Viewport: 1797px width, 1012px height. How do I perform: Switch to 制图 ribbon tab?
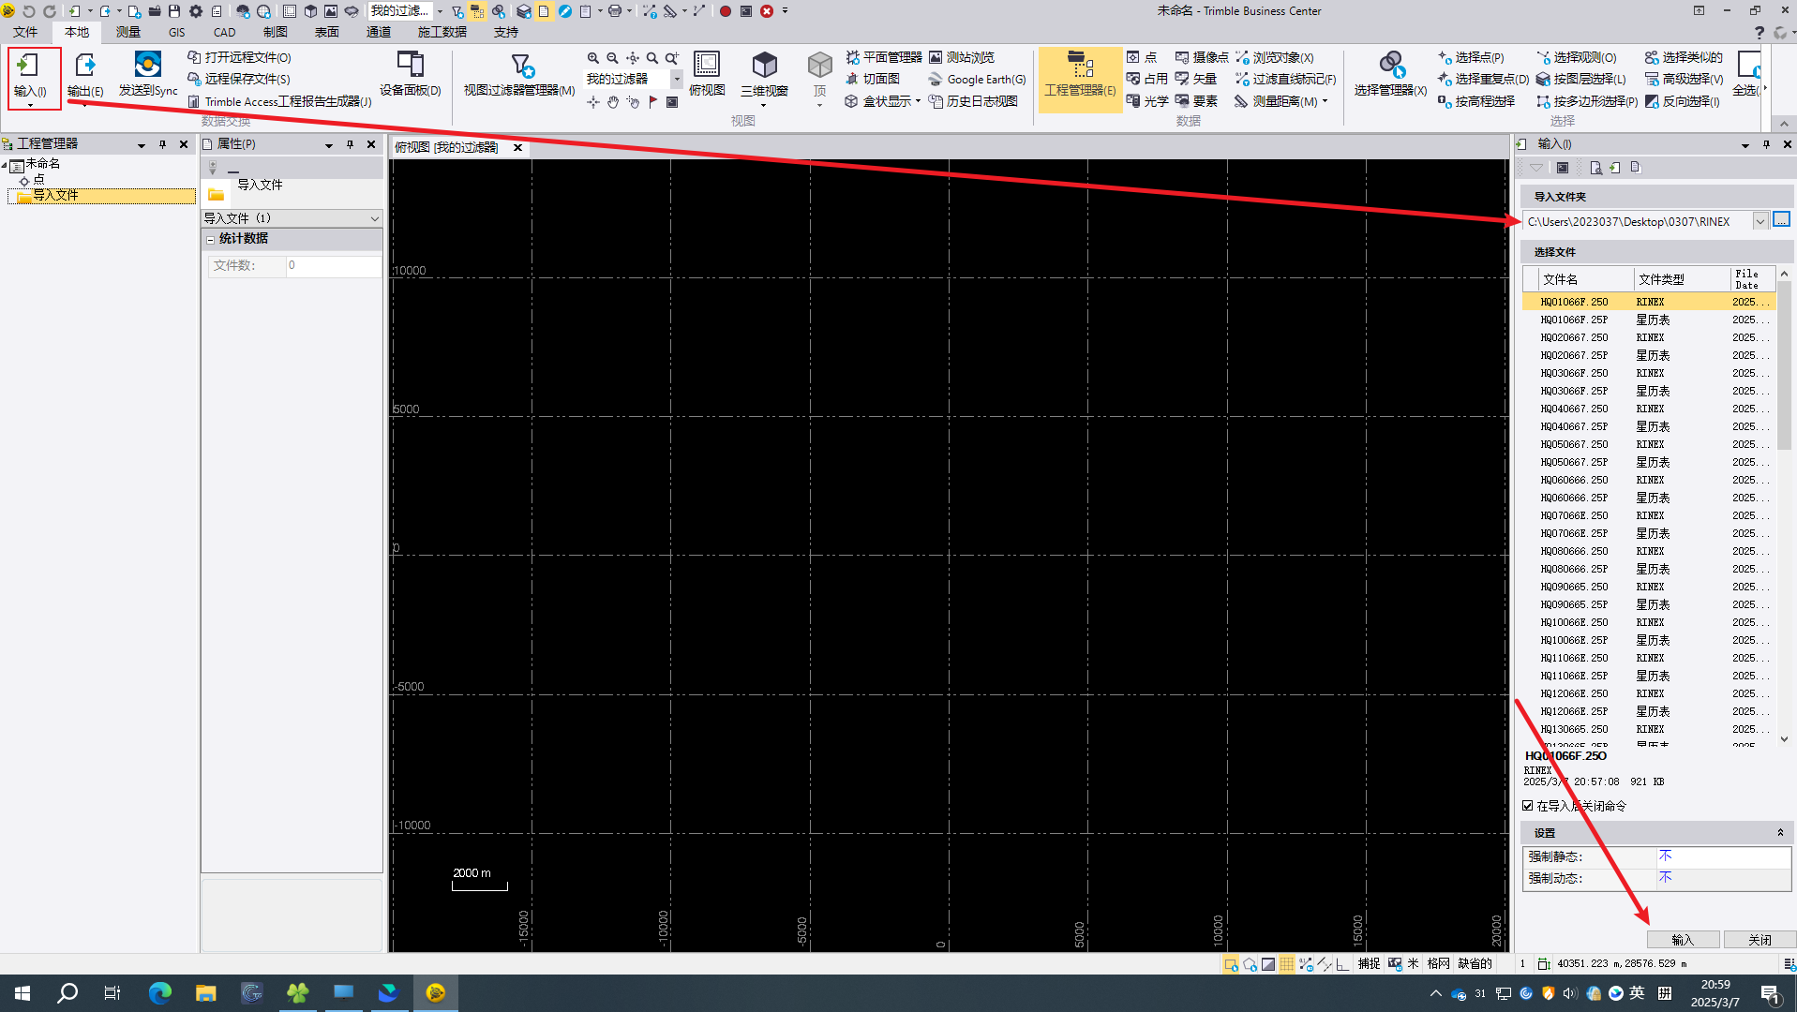(276, 32)
